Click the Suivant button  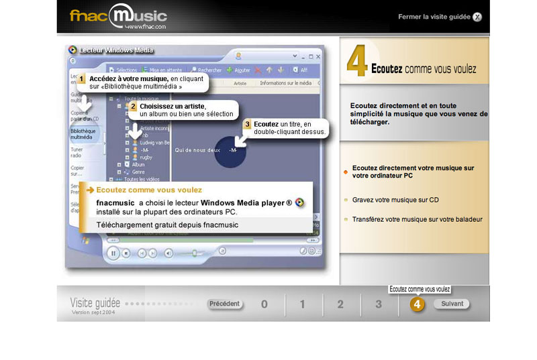[452, 304]
